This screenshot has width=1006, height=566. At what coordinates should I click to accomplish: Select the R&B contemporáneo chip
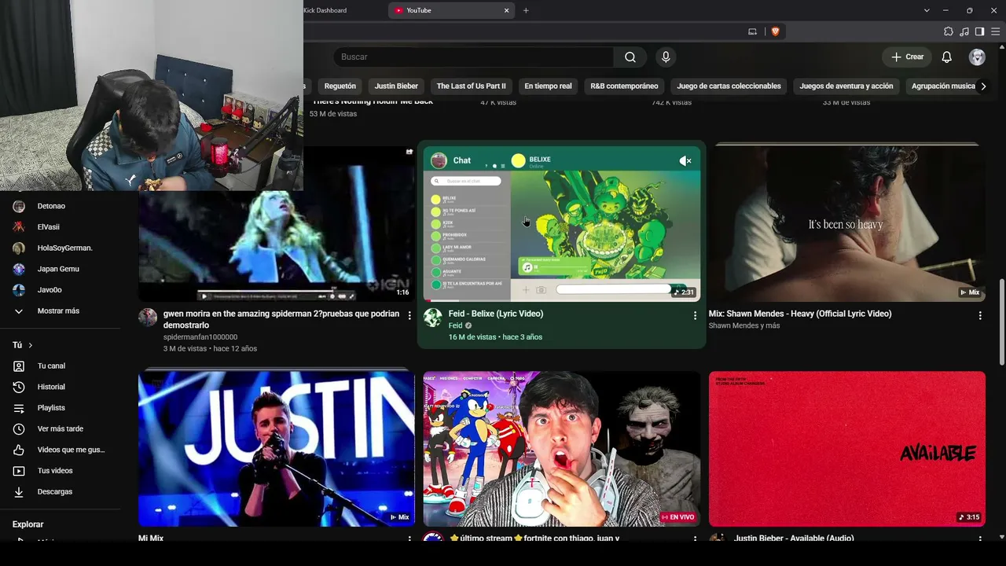624,86
